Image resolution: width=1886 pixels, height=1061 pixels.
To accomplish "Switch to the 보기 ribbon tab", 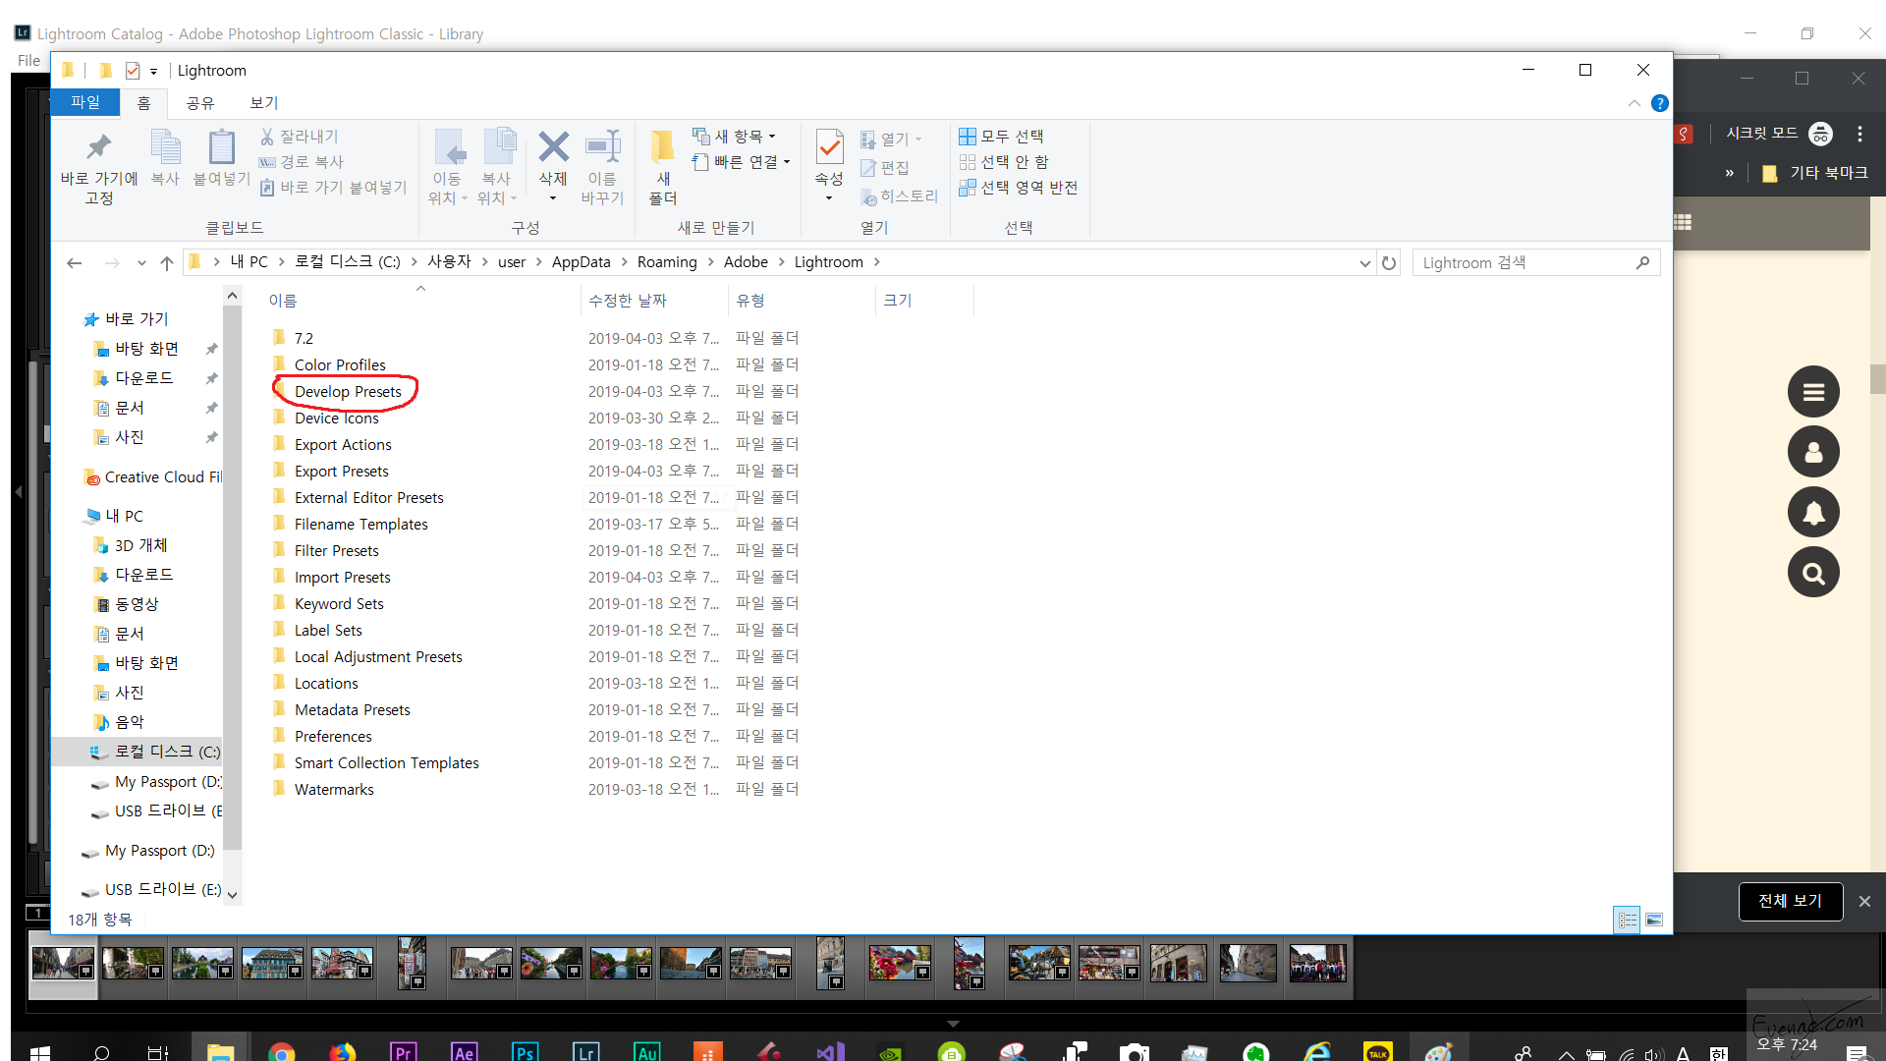I will (x=263, y=103).
